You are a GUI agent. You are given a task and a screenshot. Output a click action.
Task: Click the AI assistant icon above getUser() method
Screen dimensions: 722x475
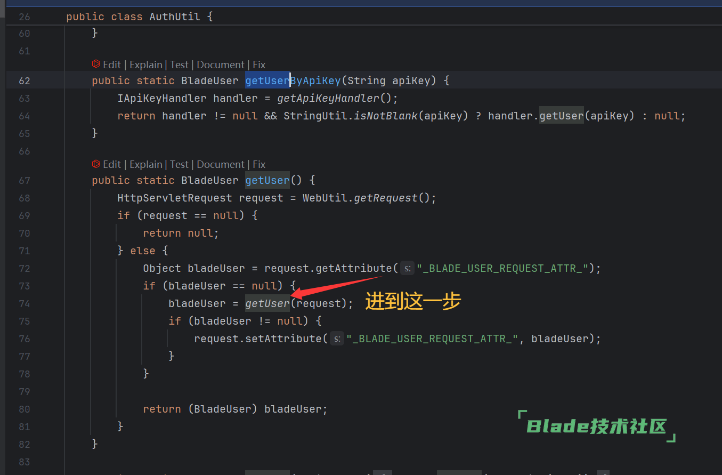(96, 164)
